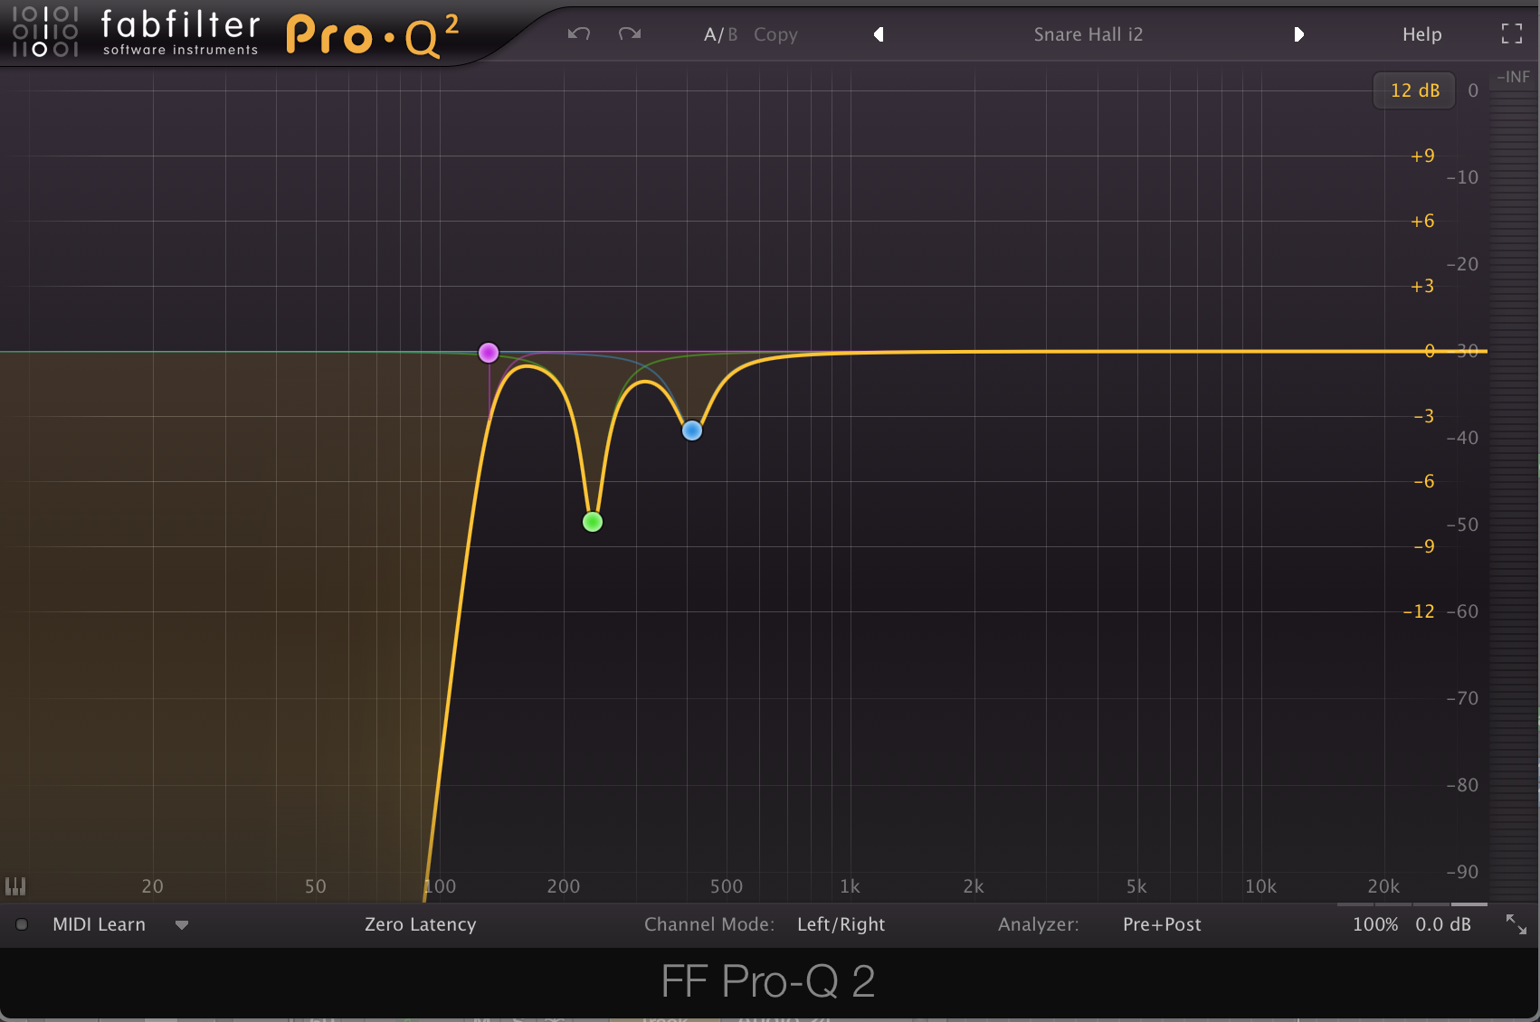Select the green EQ band dot
Viewport: 1540px width, 1022px height.
593,522
